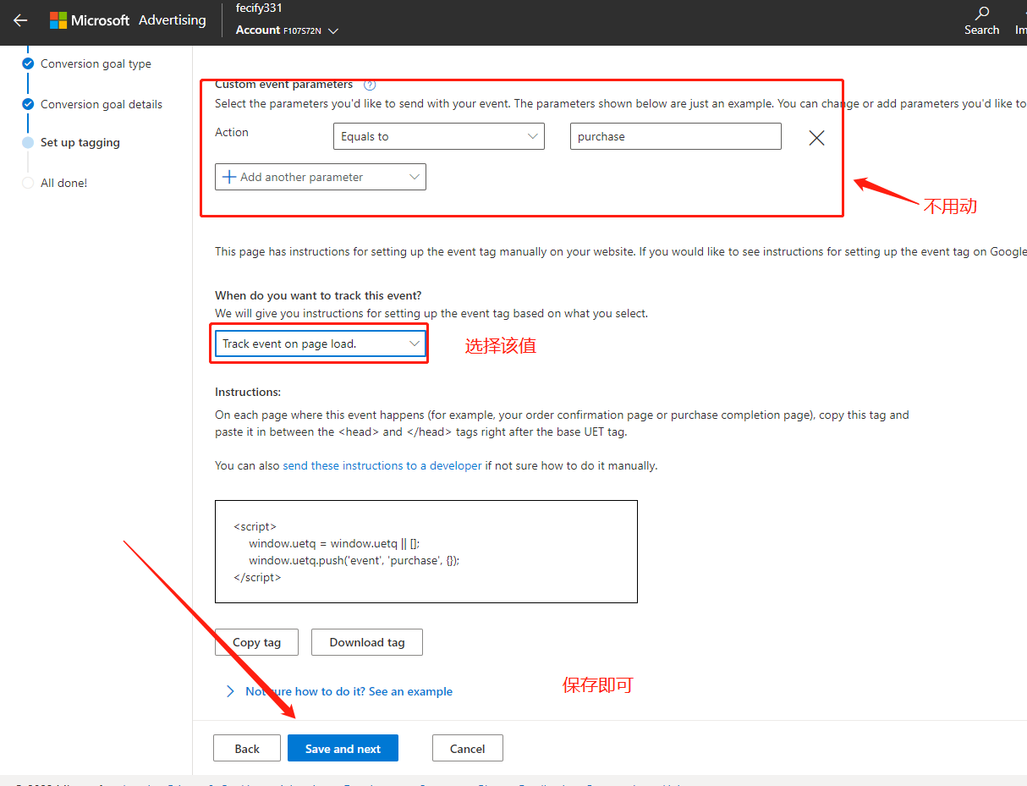Click the Copy tag button
The height and width of the screenshot is (786, 1027).
[x=257, y=642]
